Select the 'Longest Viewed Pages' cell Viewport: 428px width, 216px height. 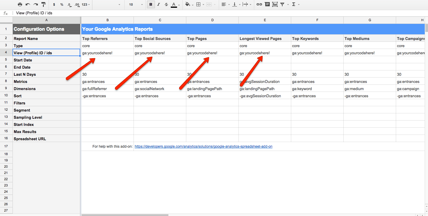tap(265, 38)
